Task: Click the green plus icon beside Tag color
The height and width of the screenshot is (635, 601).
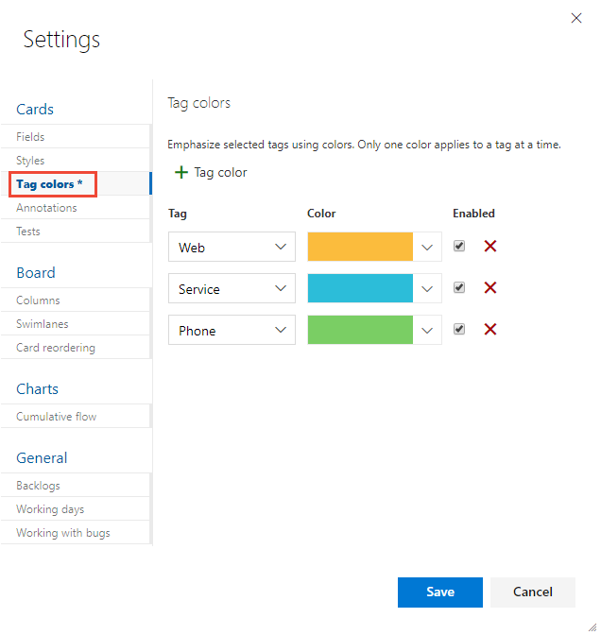Action: (x=181, y=173)
